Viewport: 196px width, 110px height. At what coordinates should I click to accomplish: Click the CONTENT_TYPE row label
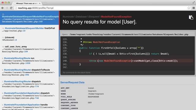(x=68, y=105)
